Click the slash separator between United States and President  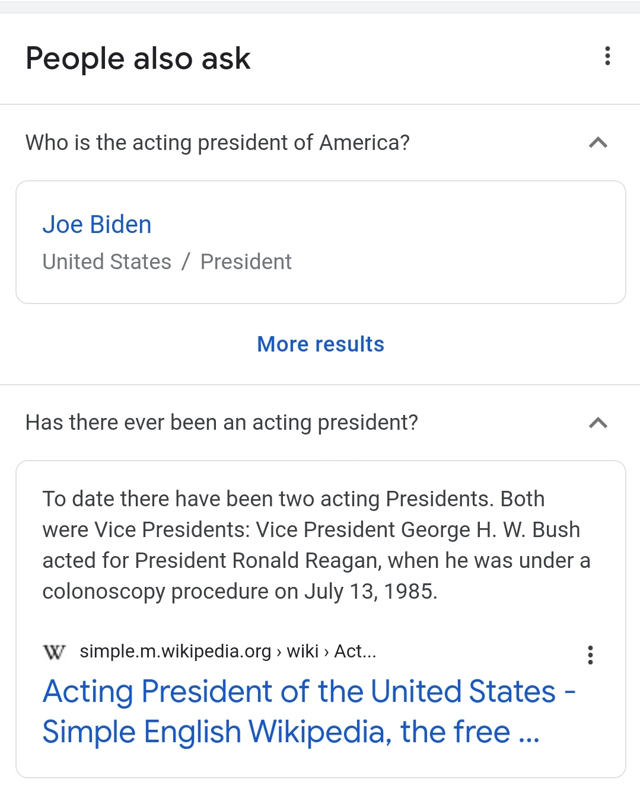pyautogui.click(x=186, y=262)
